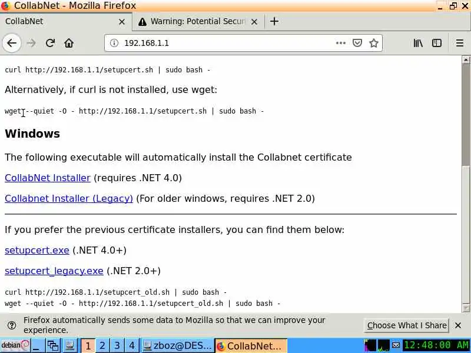Screen dimensions: 471x353
Task: Toggle the sidebar view
Action: [437, 43]
